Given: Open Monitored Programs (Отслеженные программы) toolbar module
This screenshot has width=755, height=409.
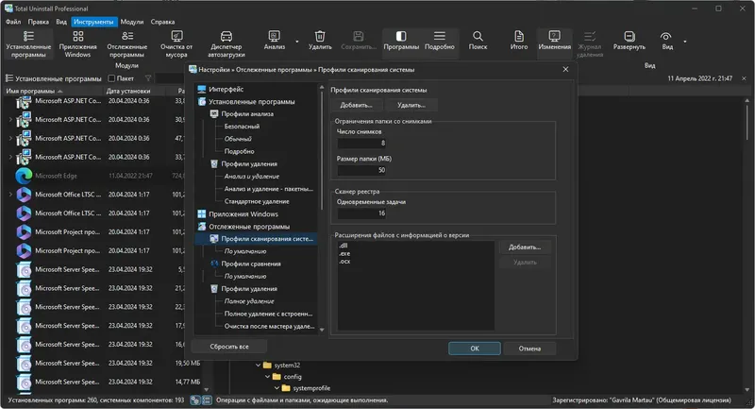Looking at the screenshot, I should (x=127, y=43).
